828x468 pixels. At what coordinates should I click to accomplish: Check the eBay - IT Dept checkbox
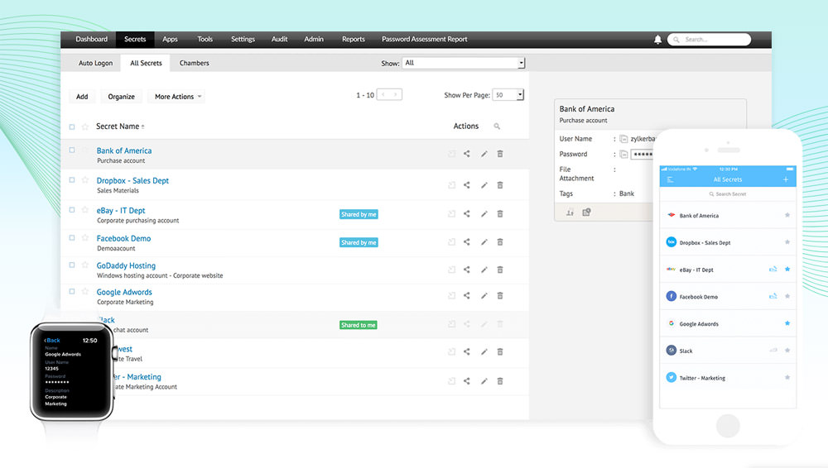click(72, 209)
